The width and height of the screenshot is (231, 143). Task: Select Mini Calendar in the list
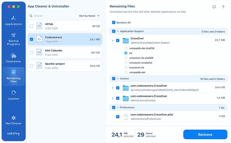pyautogui.click(x=65, y=53)
